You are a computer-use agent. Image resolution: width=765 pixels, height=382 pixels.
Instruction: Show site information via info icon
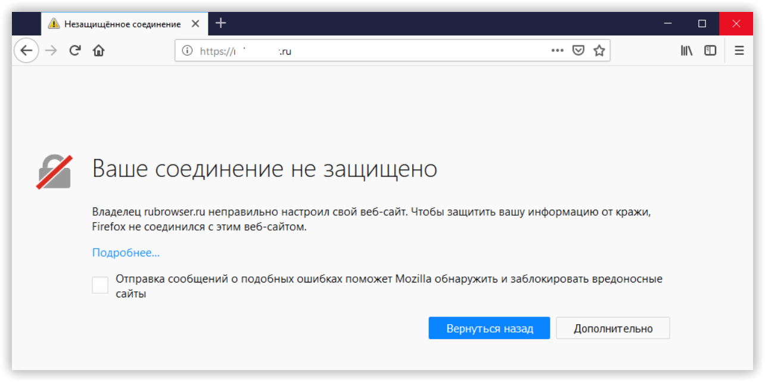tap(187, 51)
